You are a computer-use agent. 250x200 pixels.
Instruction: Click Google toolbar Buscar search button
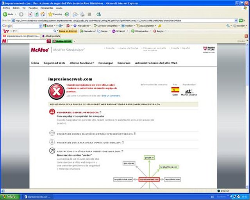[48, 26]
